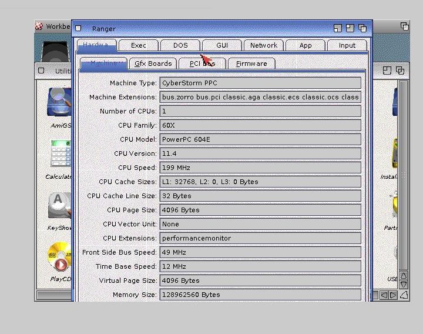Click the Ranger window depth gadget
This screenshot has width=423, height=334.
(362, 28)
